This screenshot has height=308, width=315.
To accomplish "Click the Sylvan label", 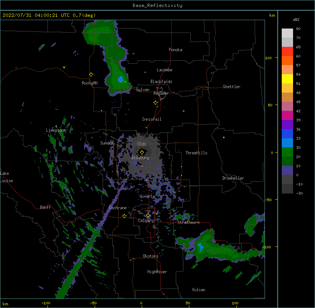I will point(143,90).
